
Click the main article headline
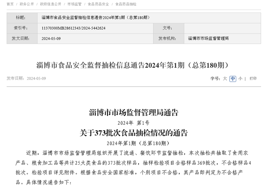pos(132,65)
